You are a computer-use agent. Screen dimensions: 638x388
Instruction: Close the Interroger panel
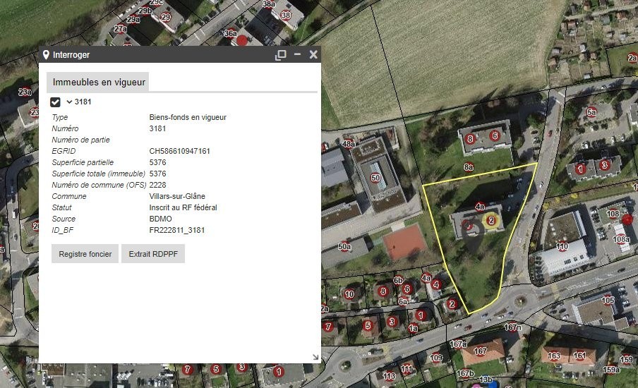[313, 54]
